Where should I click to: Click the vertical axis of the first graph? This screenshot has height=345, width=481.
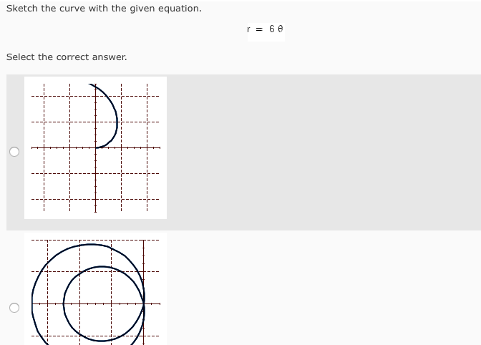coord(95,184)
